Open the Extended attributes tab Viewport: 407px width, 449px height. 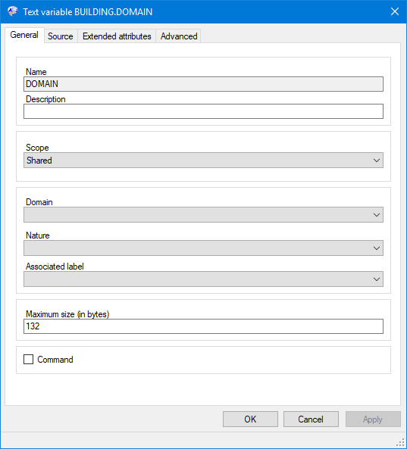coord(117,36)
